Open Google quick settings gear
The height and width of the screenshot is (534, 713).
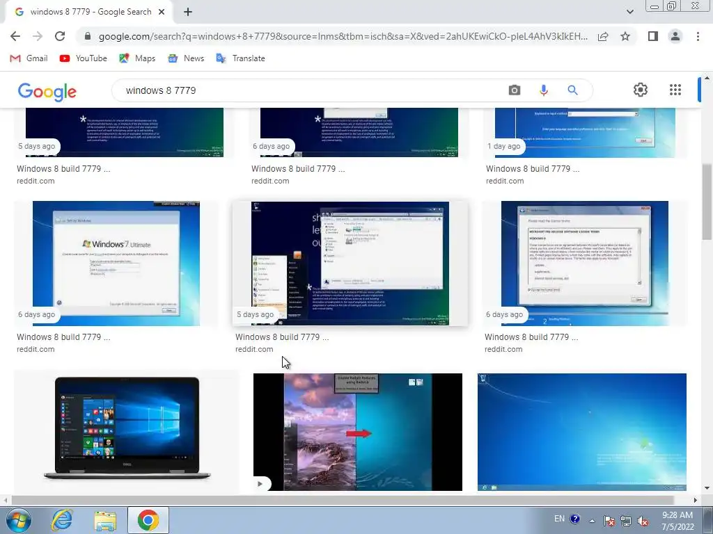641,90
